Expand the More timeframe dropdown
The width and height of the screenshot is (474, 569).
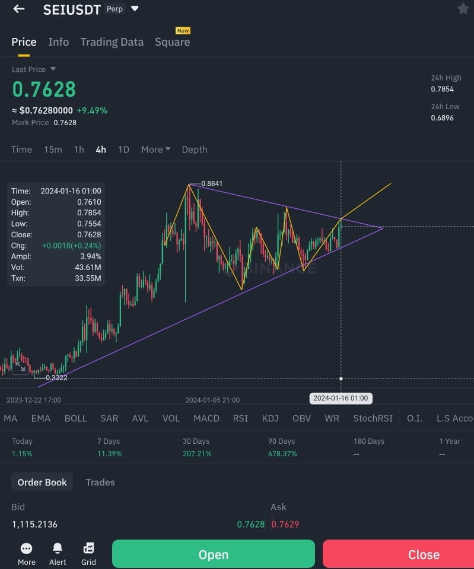pyautogui.click(x=155, y=150)
